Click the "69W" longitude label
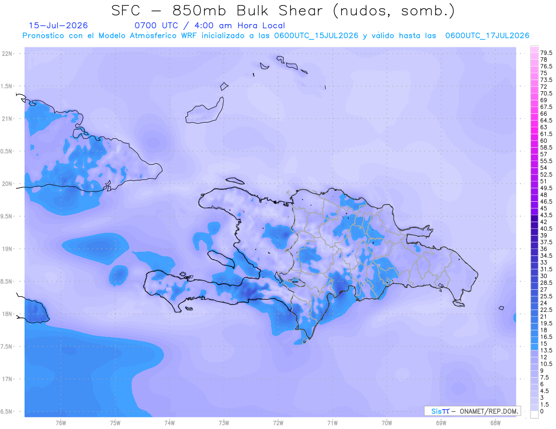This screenshot has height=429, width=556. [441, 423]
